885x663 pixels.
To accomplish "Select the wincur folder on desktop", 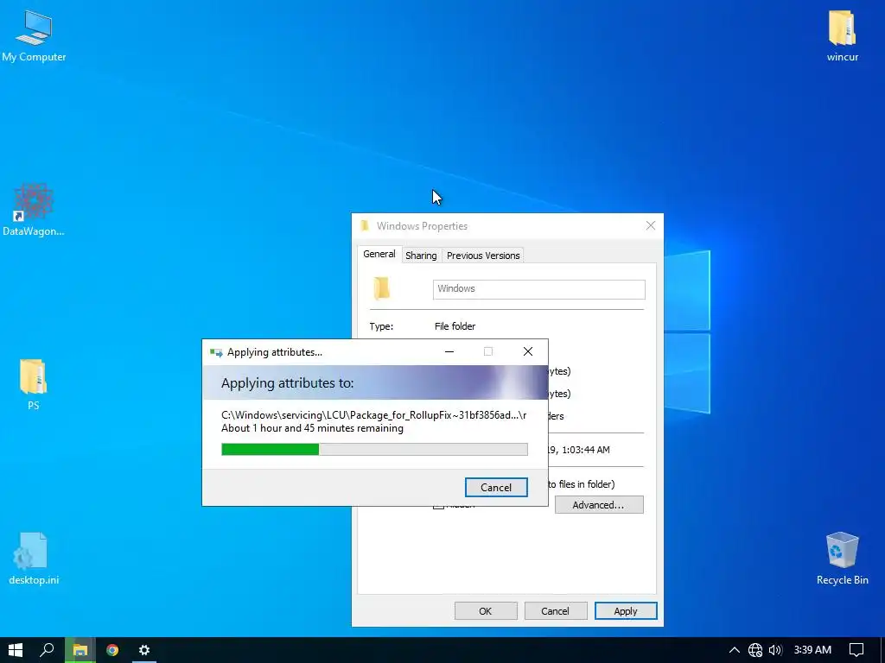I will [842, 36].
